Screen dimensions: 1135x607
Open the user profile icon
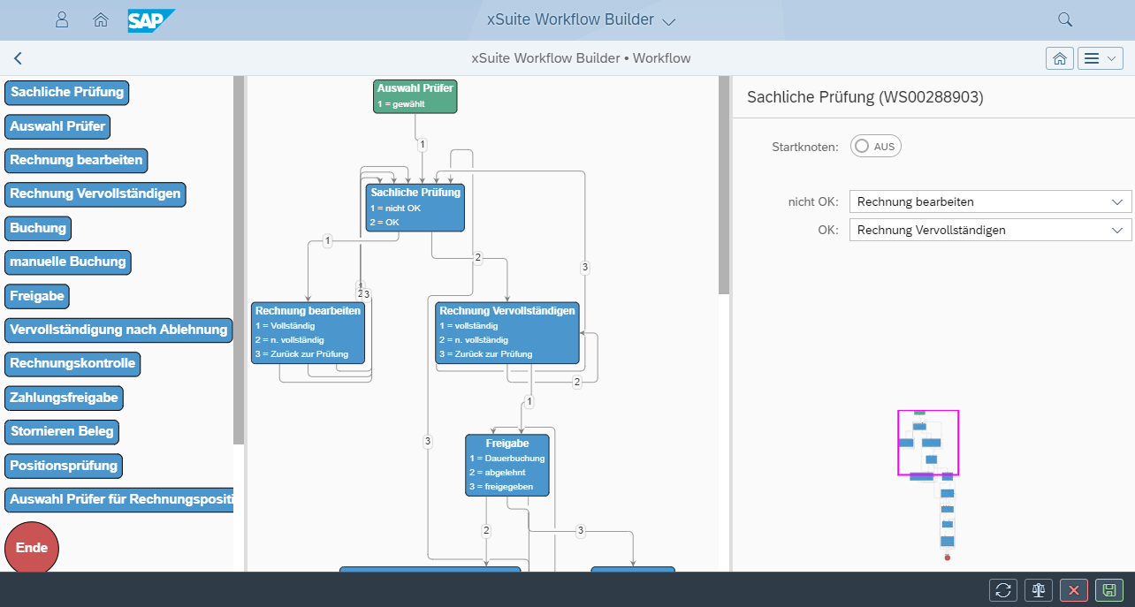point(62,19)
